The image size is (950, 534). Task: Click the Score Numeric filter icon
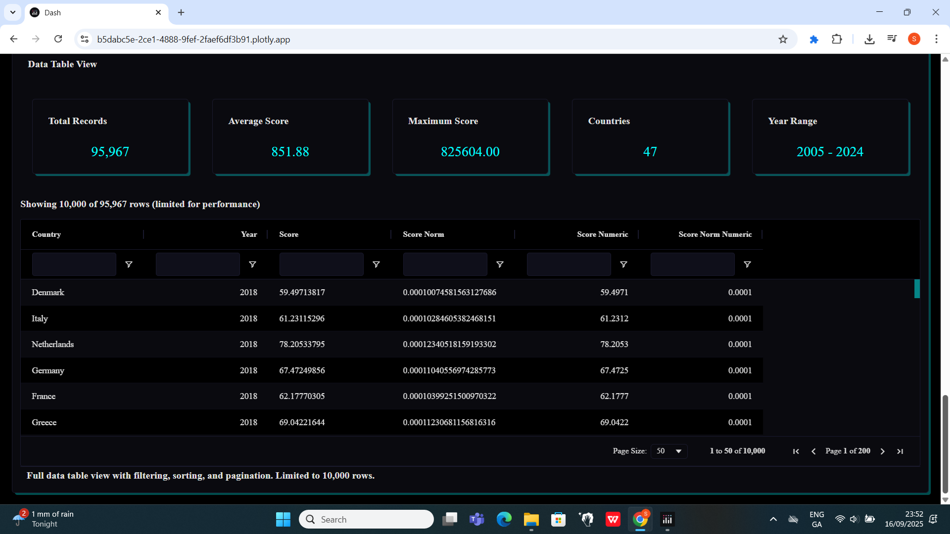click(623, 265)
